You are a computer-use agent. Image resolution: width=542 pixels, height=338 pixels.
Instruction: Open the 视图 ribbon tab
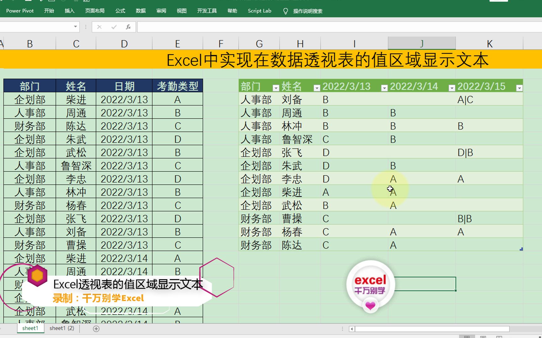182,11
